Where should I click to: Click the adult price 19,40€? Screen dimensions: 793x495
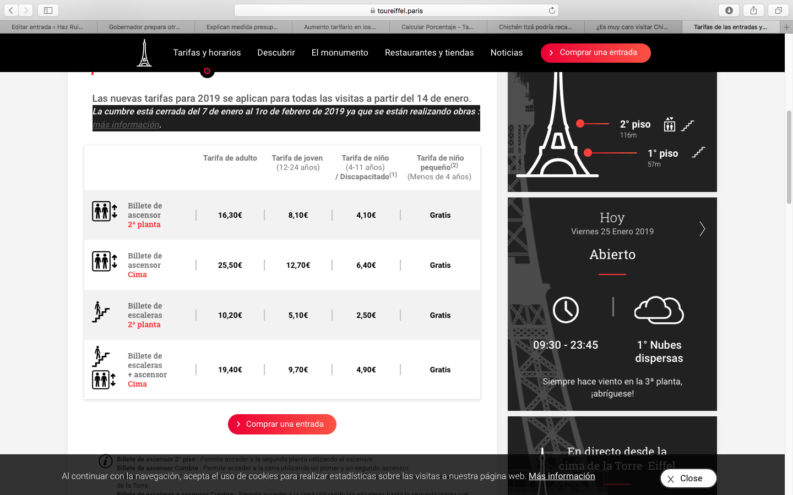click(230, 370)
